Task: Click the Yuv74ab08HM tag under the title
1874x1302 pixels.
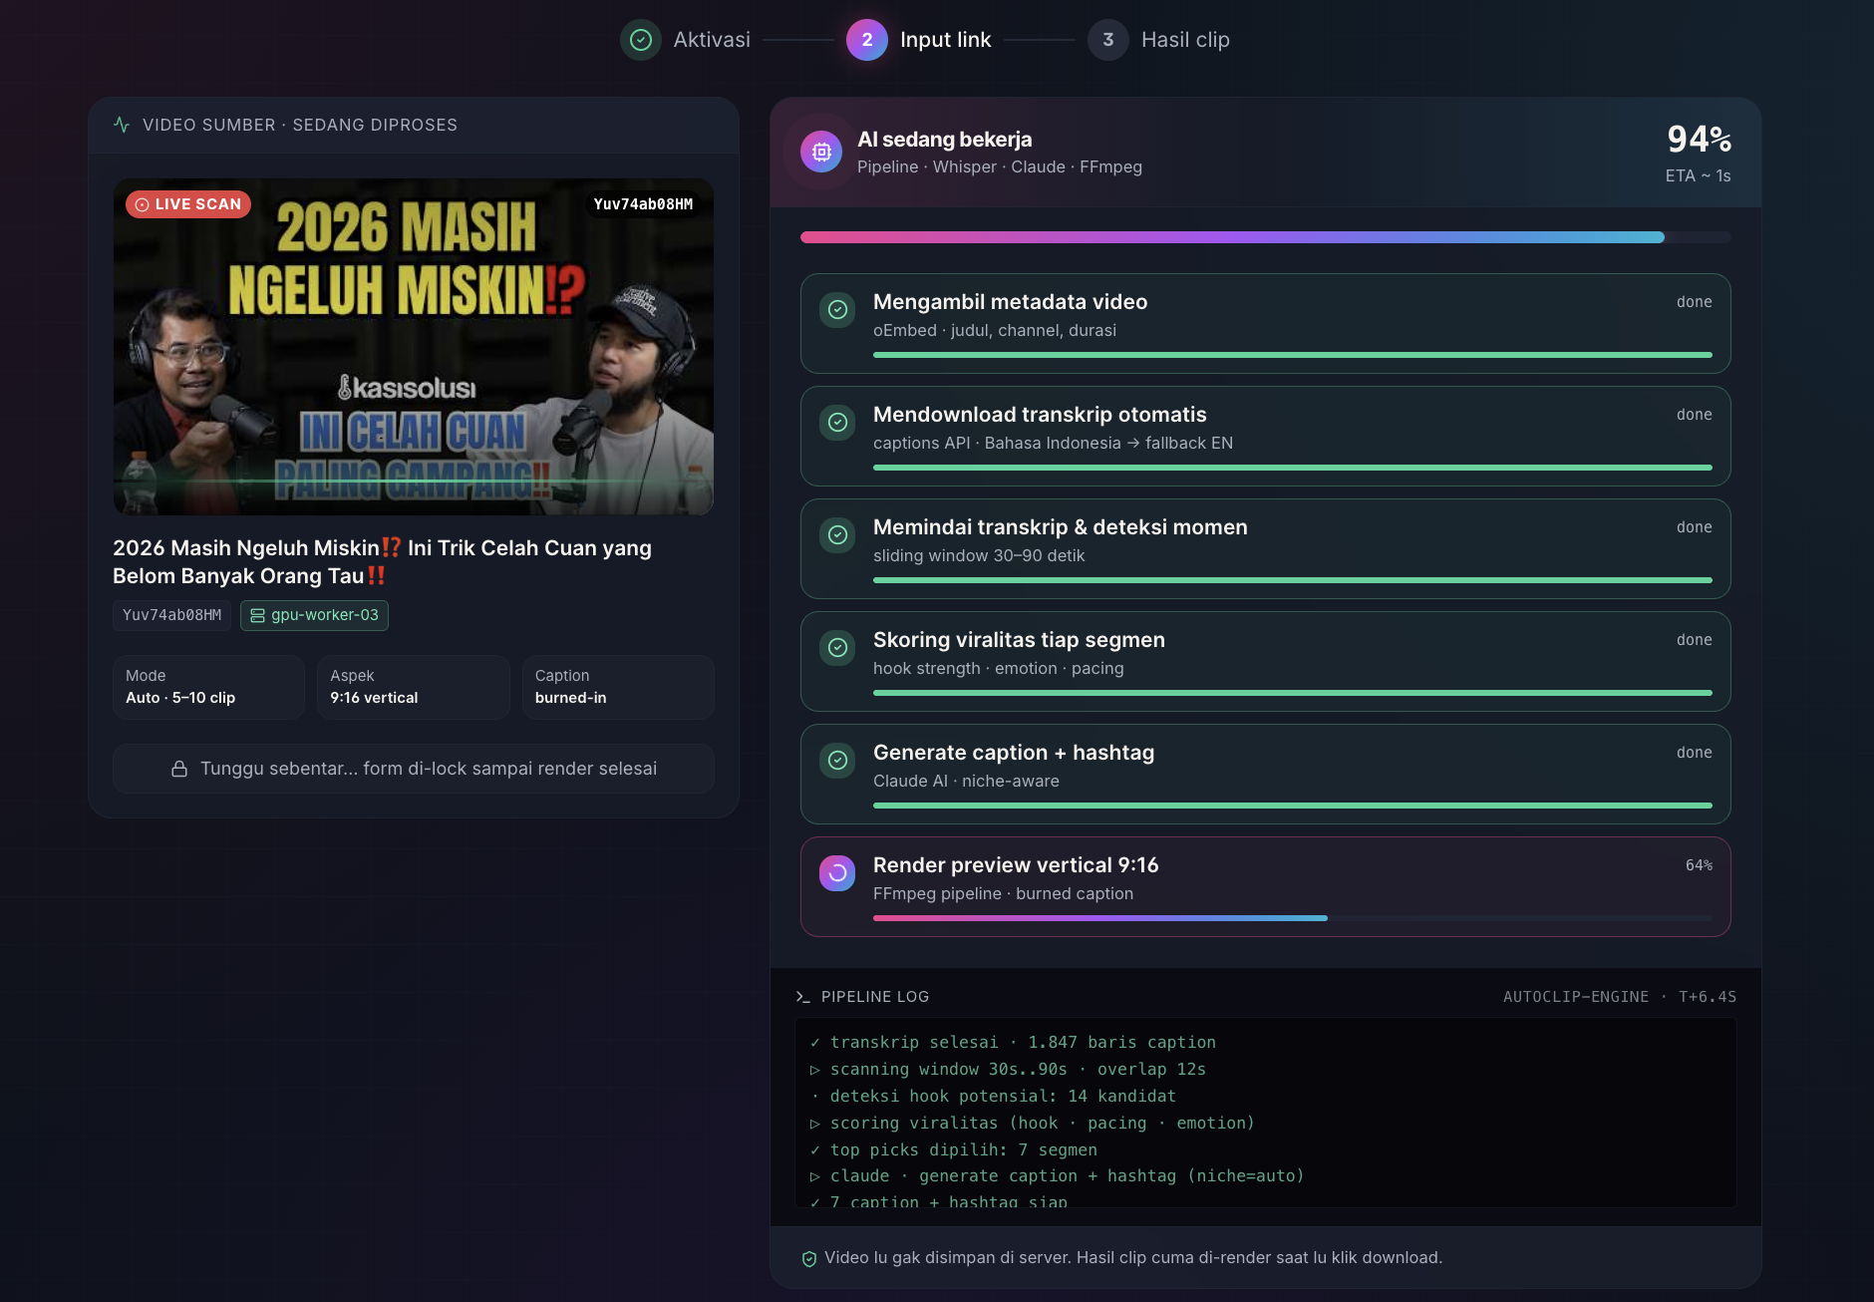Action: 171,615
